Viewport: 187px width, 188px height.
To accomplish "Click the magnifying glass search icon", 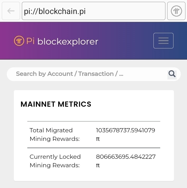I will (x=172, y=74).
